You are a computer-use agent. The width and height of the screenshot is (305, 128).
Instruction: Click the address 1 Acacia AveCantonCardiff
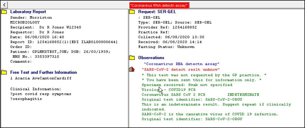click(41, 78)
